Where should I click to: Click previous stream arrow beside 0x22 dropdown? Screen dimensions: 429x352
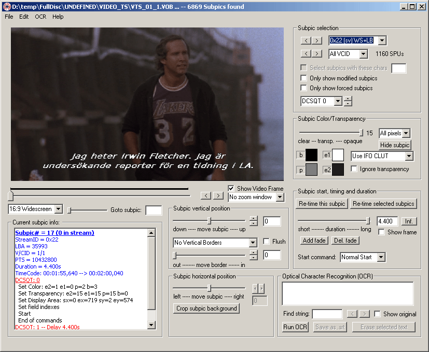click(x=306, y=40)
